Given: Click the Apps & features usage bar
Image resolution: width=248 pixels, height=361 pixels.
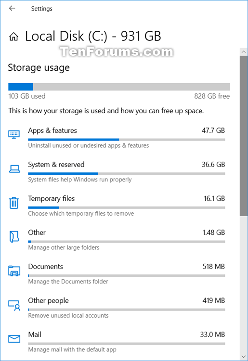Looking at the screenshot, I should [127, 140].
